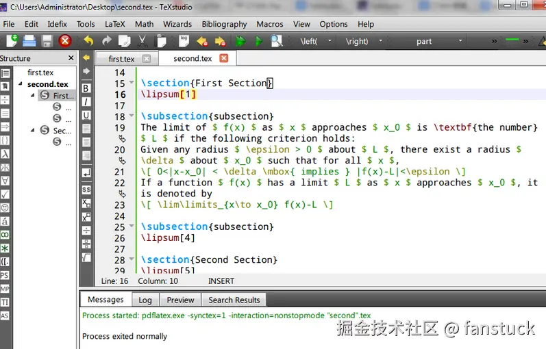The width and height of the screenshot is (546, 349).
Task: Insert superscript with the x-superscript icon
Action: click(x=86, y=217)
